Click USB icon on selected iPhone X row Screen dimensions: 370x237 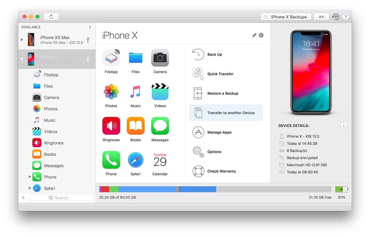(x=88, y=59)
